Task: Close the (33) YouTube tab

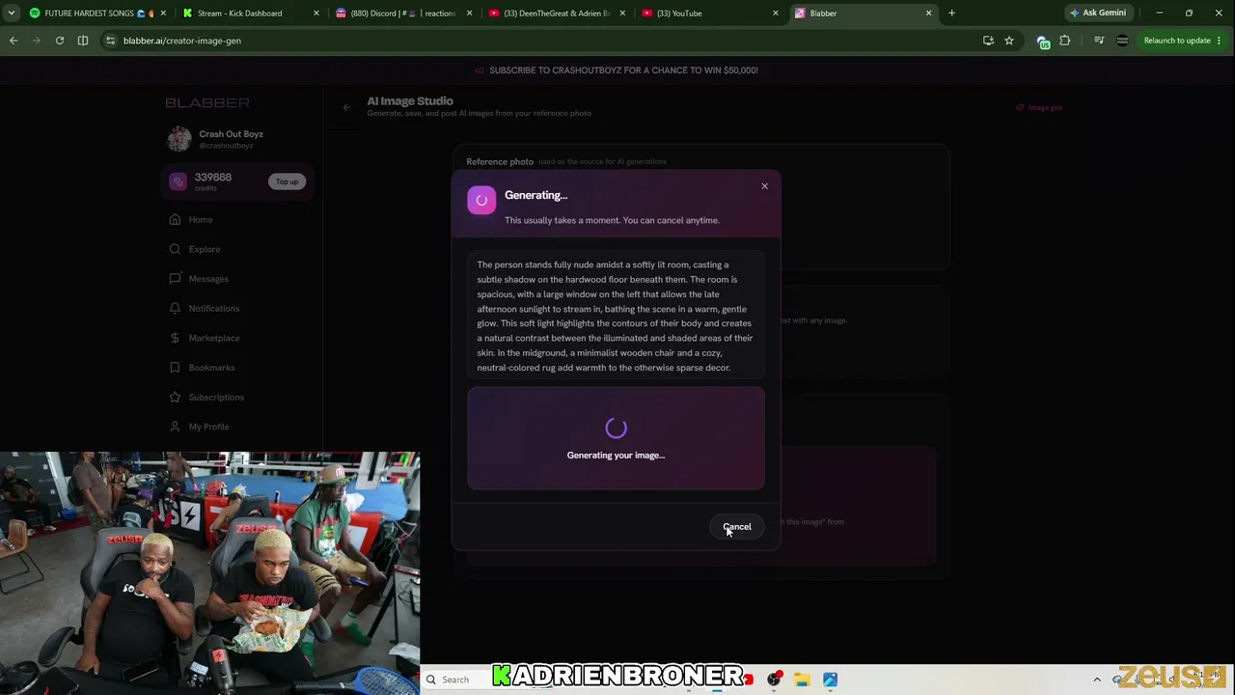Action: (x=775, y=14)
